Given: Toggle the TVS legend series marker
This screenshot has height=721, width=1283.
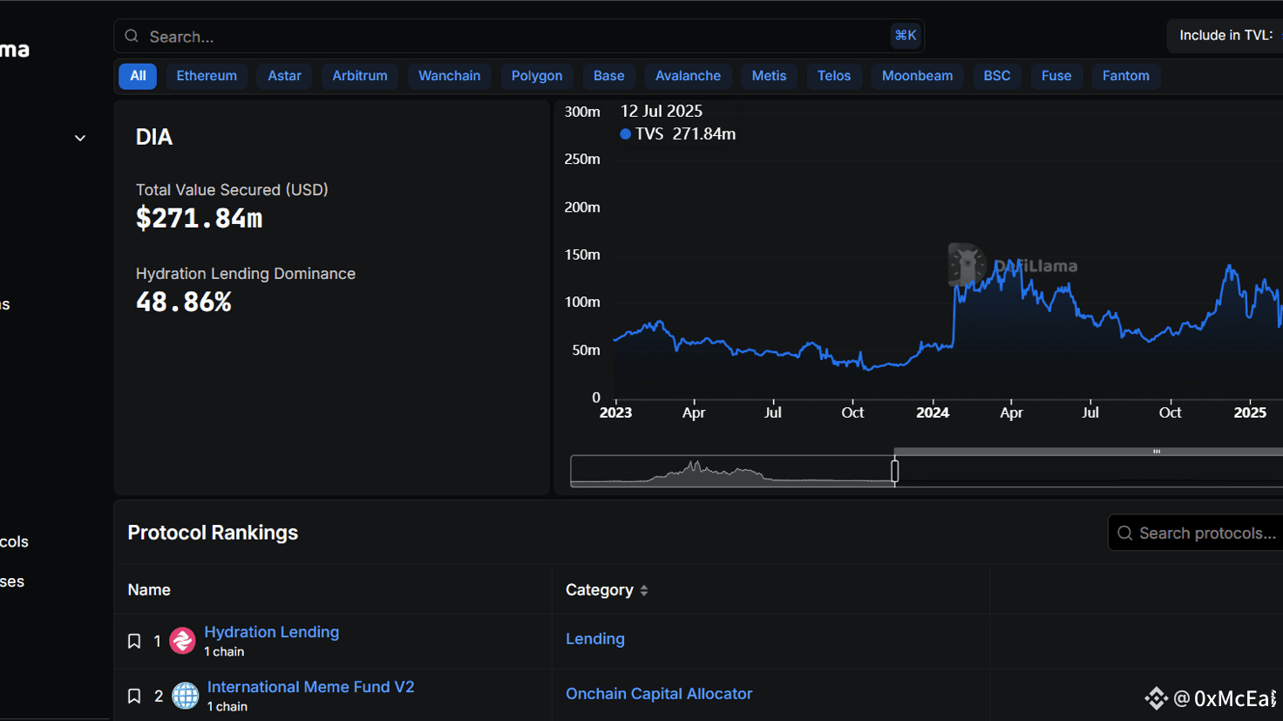Looking at the screenshot, I should pyautogui.click(x=625, y=134).
